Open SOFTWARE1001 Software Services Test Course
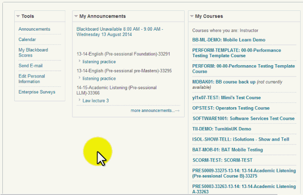Screen dimensions: 303x195 pyautogui.click(x=243, y=119)
